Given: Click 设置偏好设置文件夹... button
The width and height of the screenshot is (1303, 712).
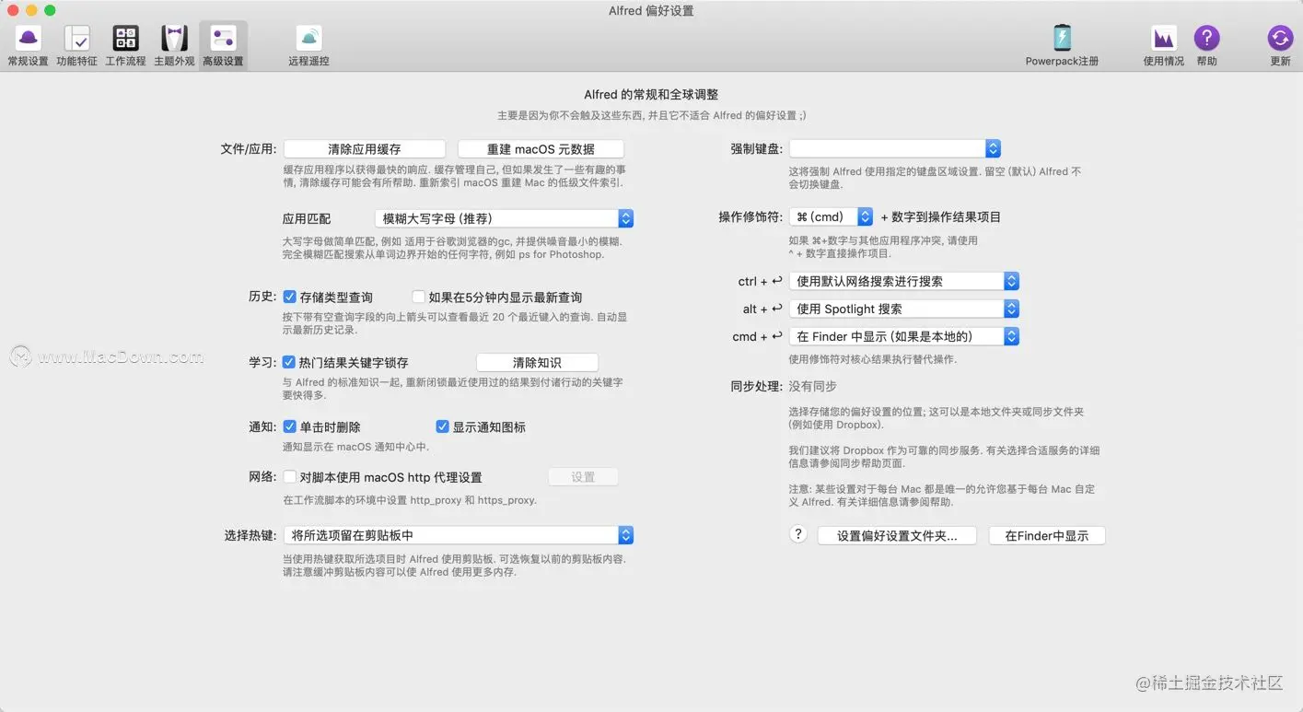Looking at the screenshot, I should [897, 535].
